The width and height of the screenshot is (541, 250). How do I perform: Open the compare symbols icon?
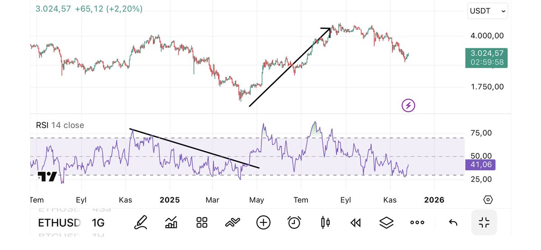pos(233,222)
